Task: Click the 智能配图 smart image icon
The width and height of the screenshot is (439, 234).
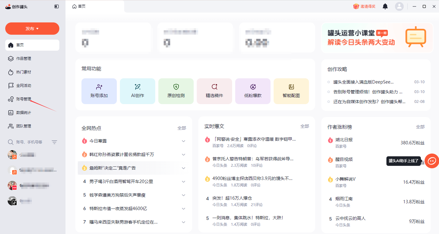Action: click(x=291, y=91)
